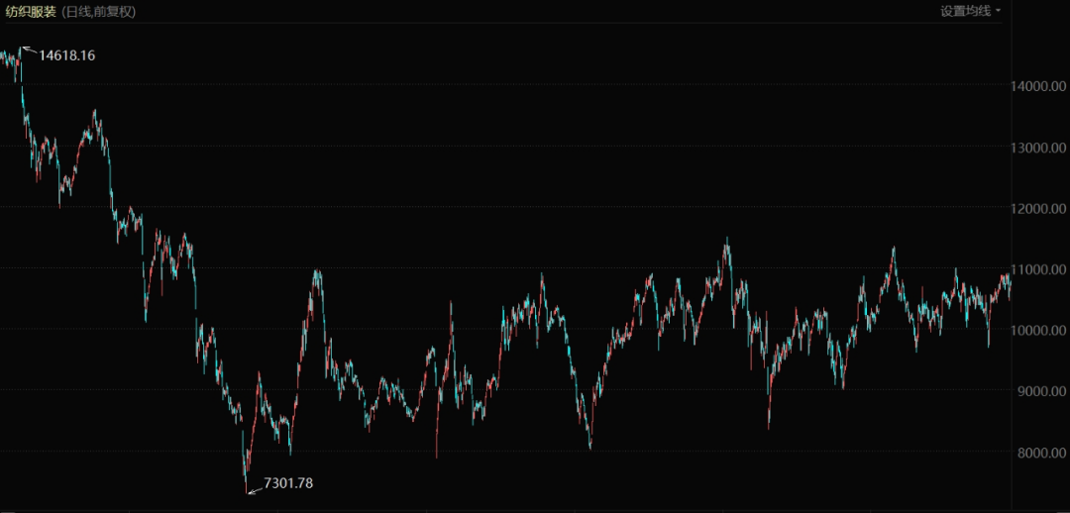
Task: Select the lowest candlestick at the 7301.78 bottom
Action: coord(247,485)
